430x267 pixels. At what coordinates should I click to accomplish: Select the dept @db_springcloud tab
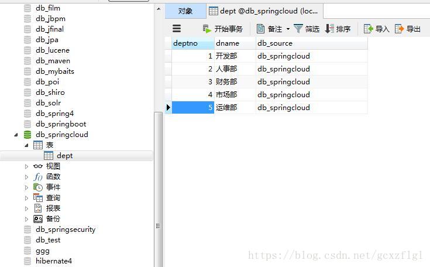click(264, 11)
